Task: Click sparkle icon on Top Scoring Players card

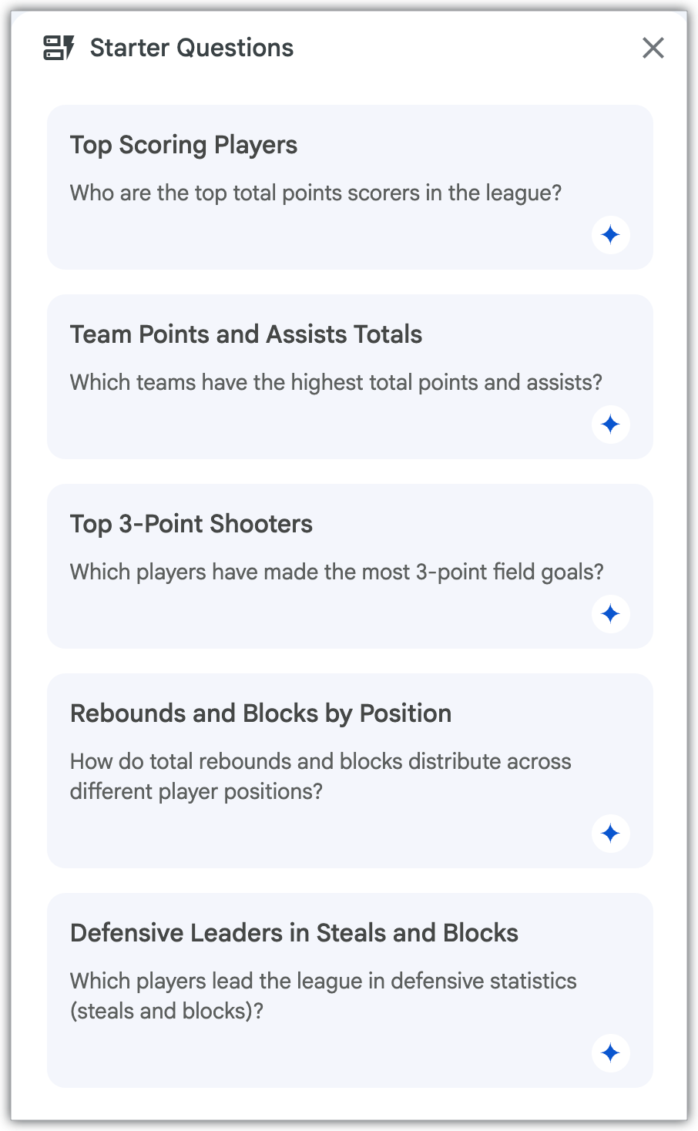Action: pyautogui.click(x=611, y=235)
